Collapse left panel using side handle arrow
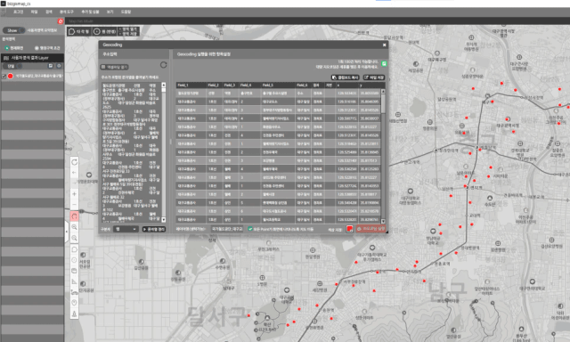Image resolution: width=570 pixels, height=342 pixels. (x=67, y=232)
